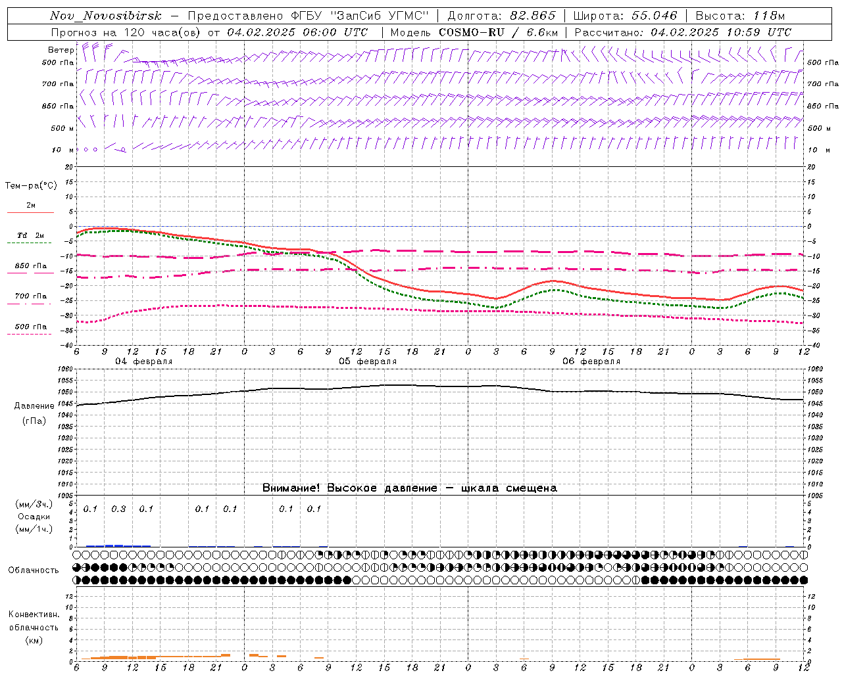This screenshot has width=842, height=673.
Task: Click the 06 февраля date label
Action: [x=591, y=361]
